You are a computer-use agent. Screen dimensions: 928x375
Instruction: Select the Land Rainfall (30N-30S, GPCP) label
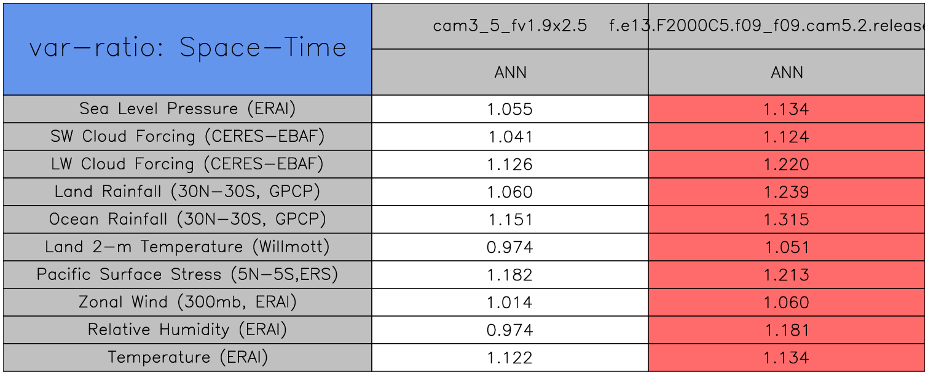pos(187,191)
